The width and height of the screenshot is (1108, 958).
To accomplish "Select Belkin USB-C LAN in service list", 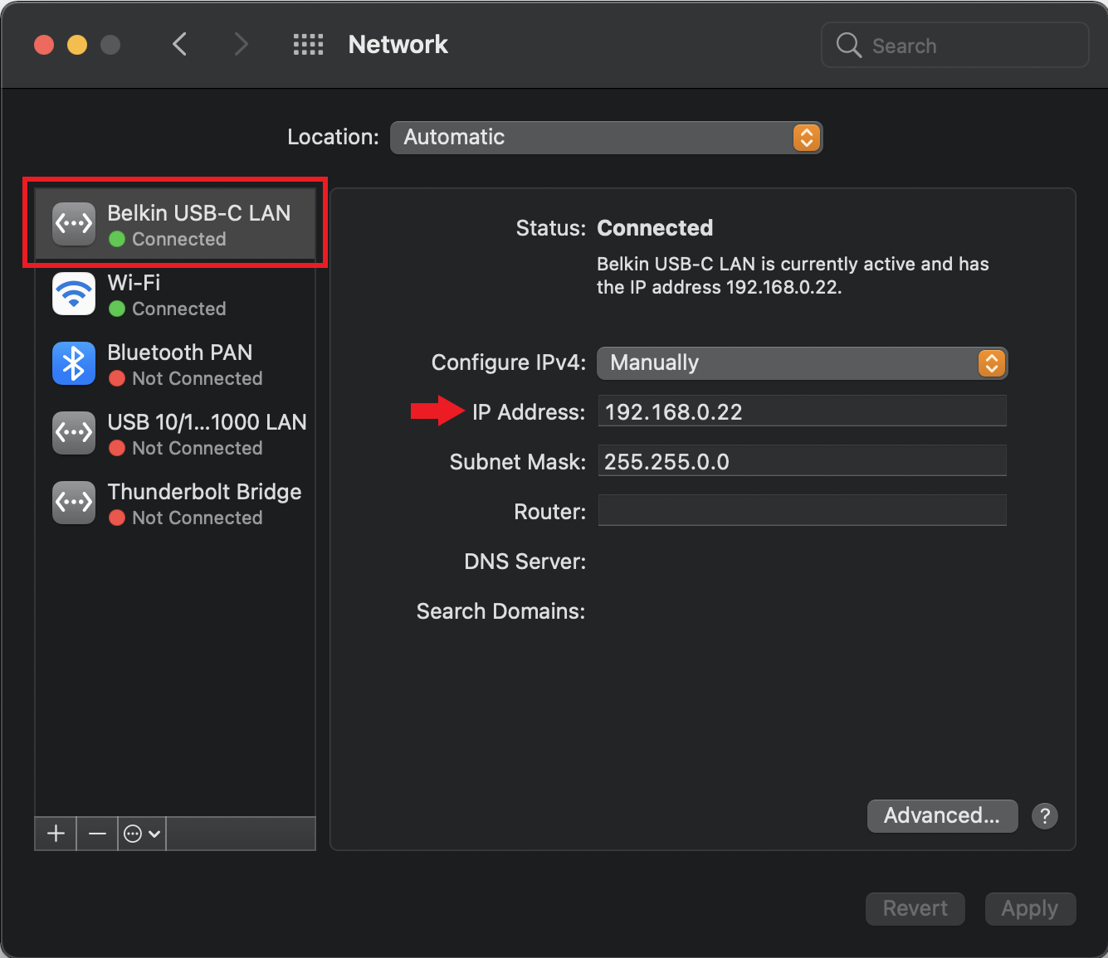I will pyautogui.click(x=175, y=224).
